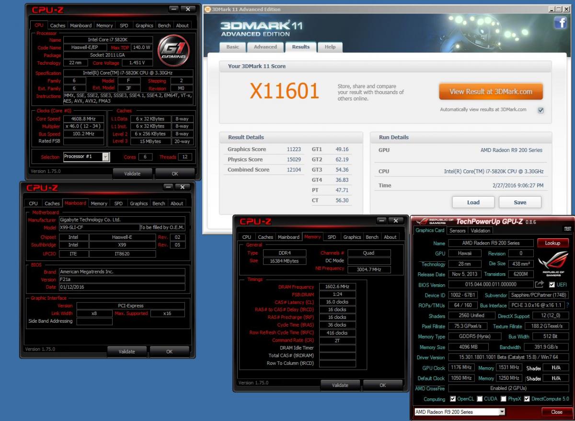Switch to the Advanced tab in 3DMark 11
The image size is (575, 421).
265,47
